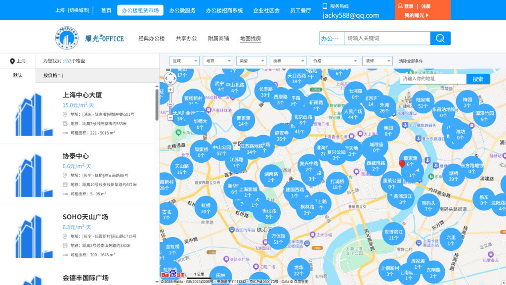Open 员工餐厅 in top navigation
Image resolution: width=506 pixels, height=285 pixels.
(x=300, y=10)
